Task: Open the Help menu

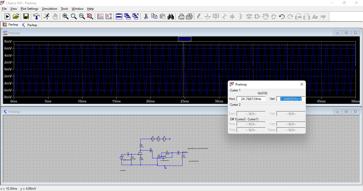Action: [90, 9]
